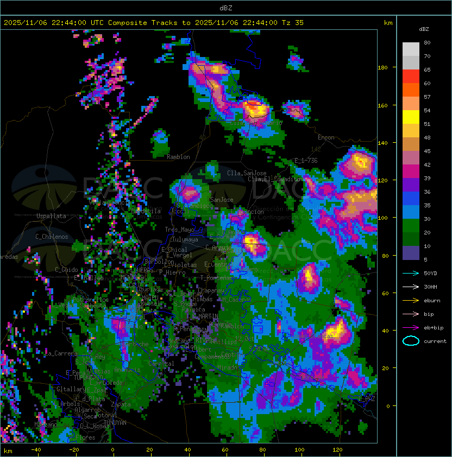Click the Tres_Mayo location label

[179, 230]
